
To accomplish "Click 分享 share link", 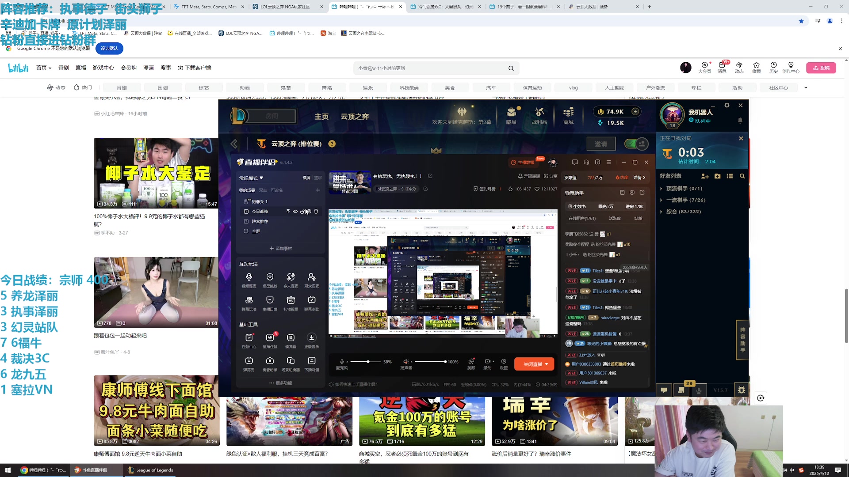I will (551, 176).
